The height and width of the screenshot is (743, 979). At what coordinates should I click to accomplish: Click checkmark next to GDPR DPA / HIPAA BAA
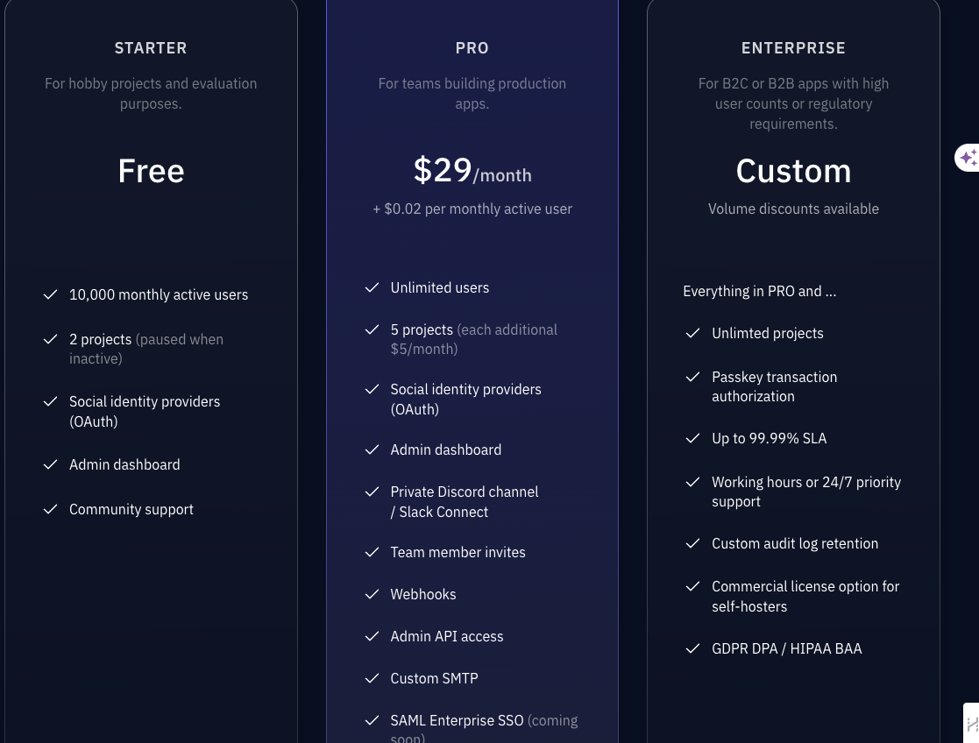click(692, 648)
